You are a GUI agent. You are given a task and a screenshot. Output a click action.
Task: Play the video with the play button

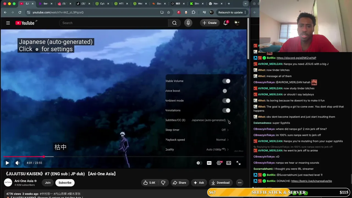pyautogui.click(x=7, y=163)
